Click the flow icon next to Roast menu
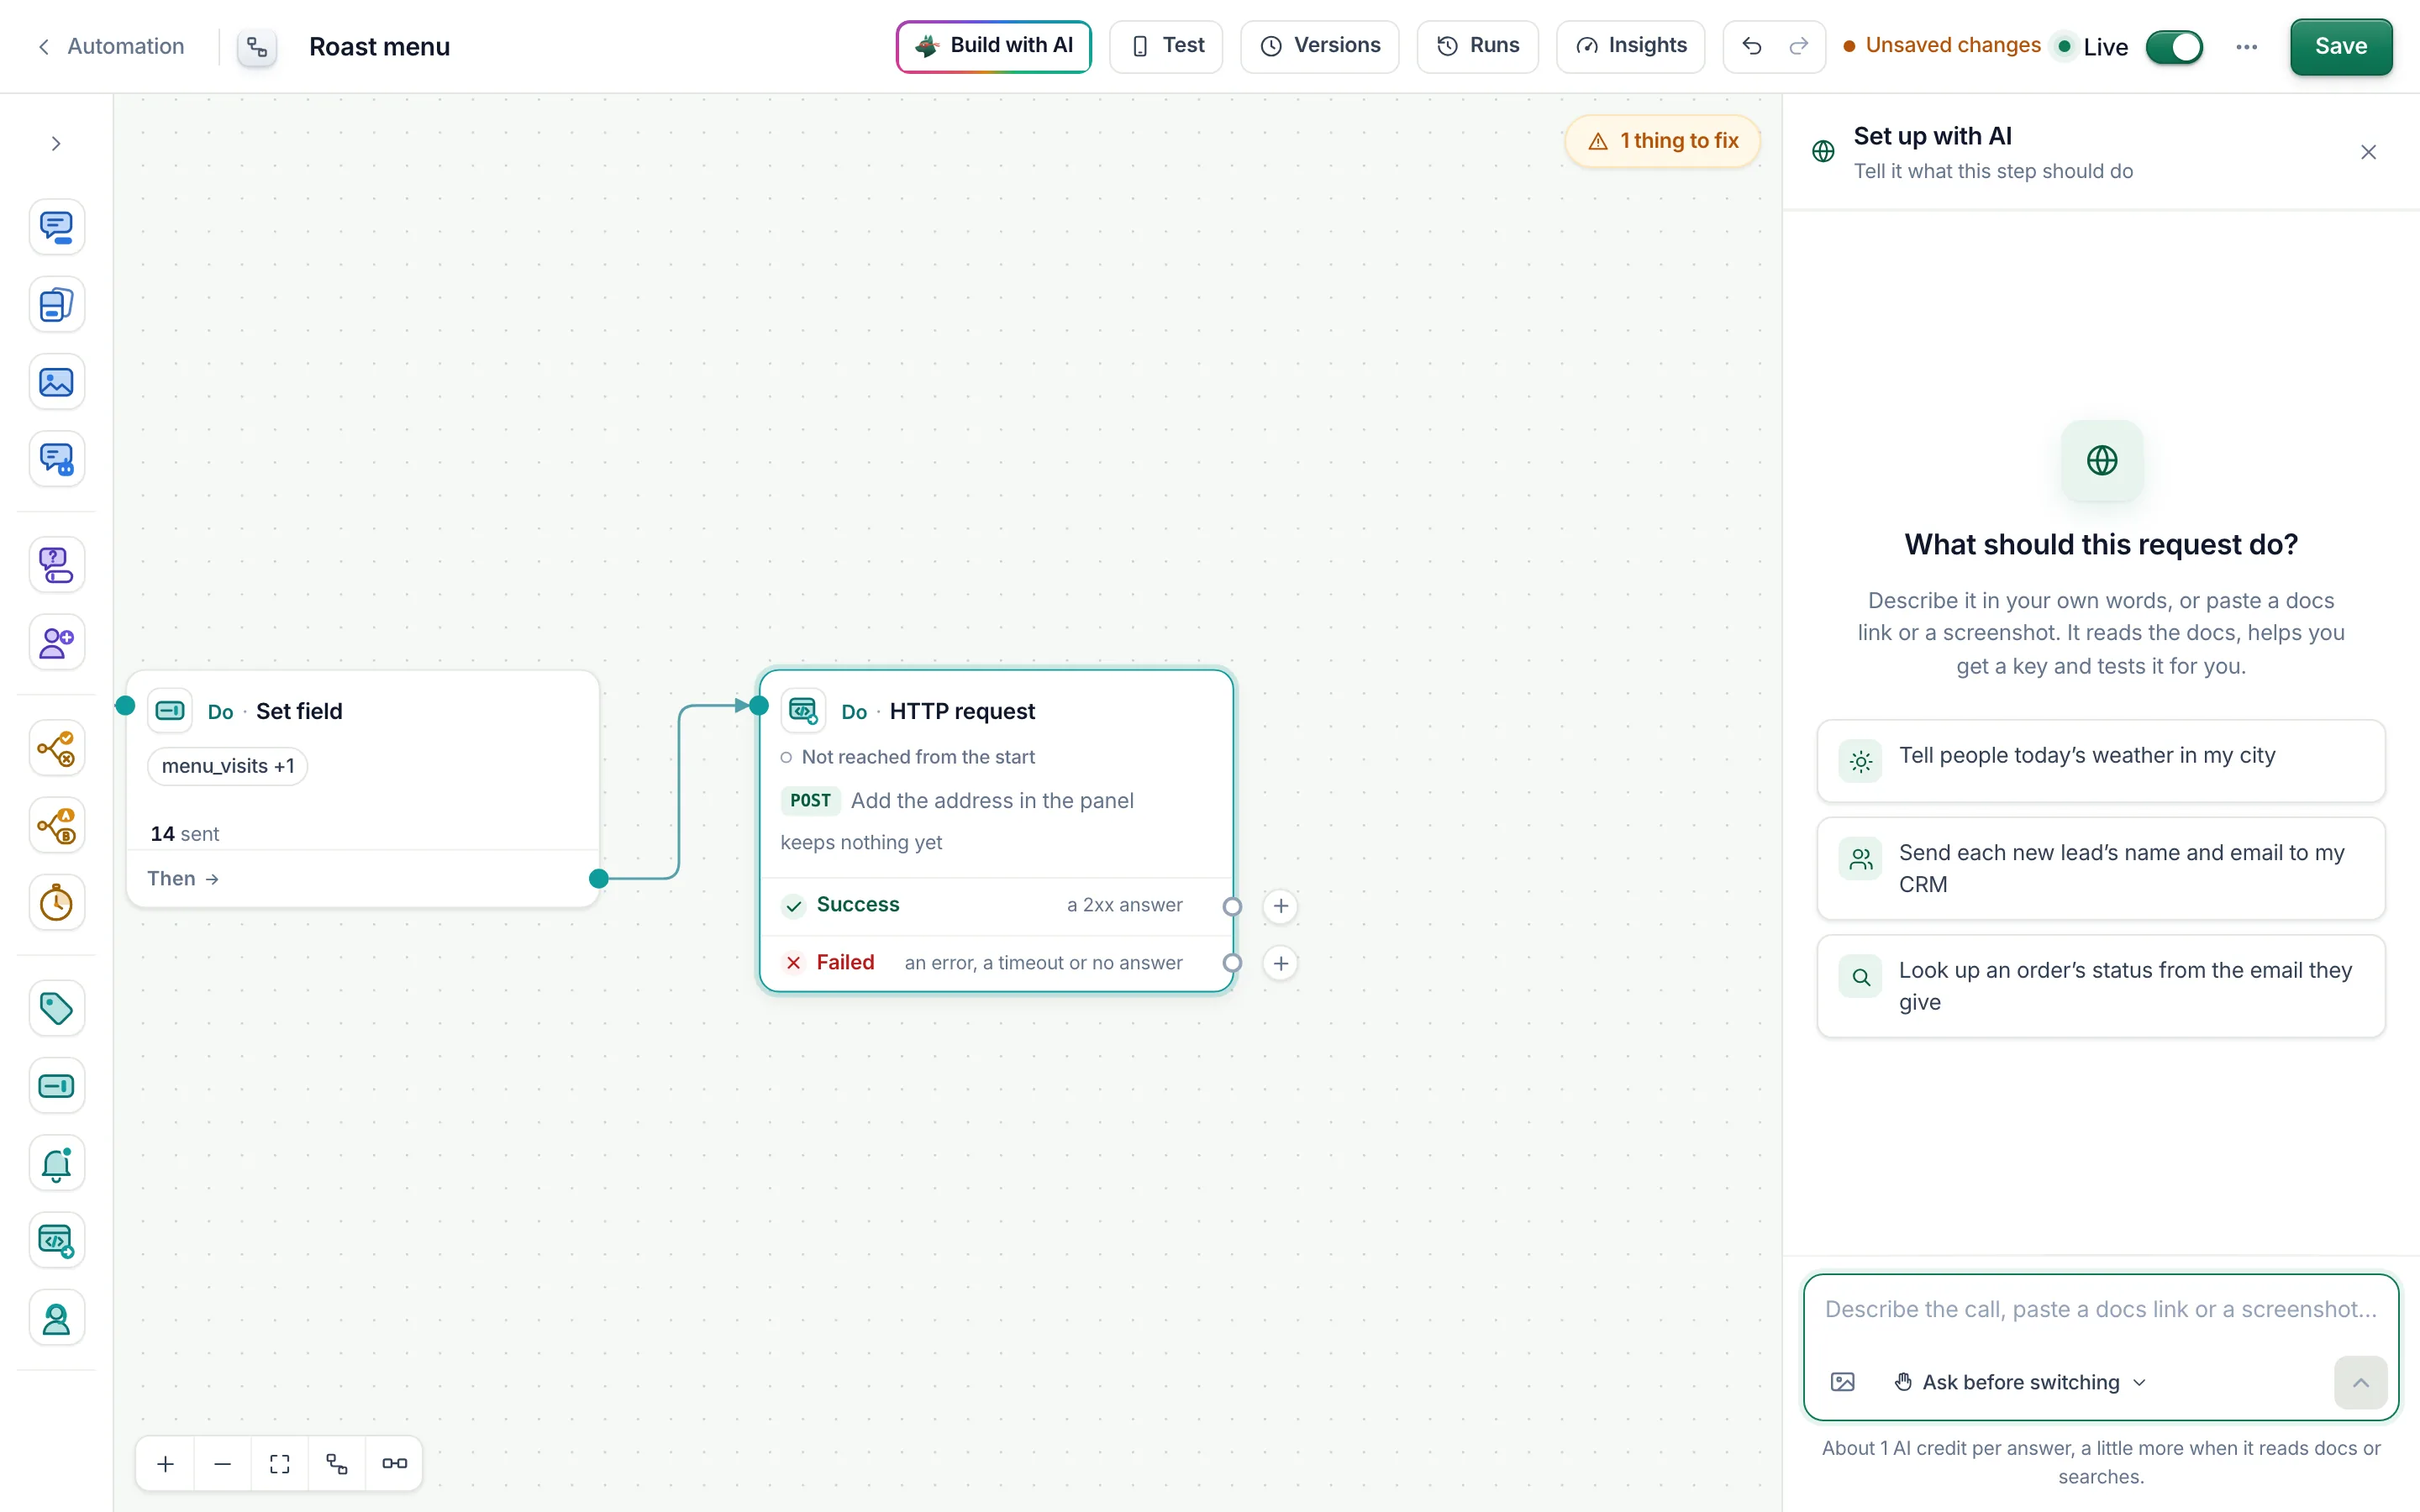2420x1512 pixels. point(257,47)
